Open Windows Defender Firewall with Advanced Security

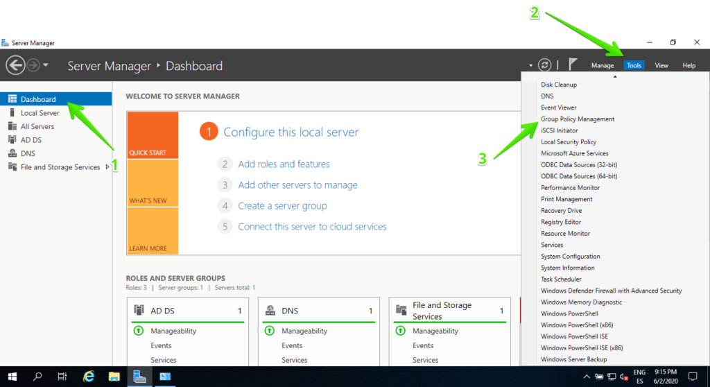(x=612, y=291)
